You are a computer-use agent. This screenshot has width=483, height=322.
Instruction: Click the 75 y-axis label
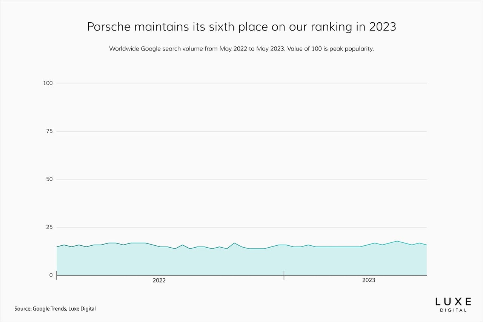click(49, 131)
